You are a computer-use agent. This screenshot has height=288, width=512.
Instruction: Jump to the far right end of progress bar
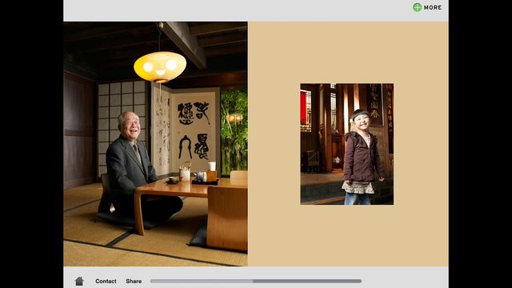tap(360, 281)
